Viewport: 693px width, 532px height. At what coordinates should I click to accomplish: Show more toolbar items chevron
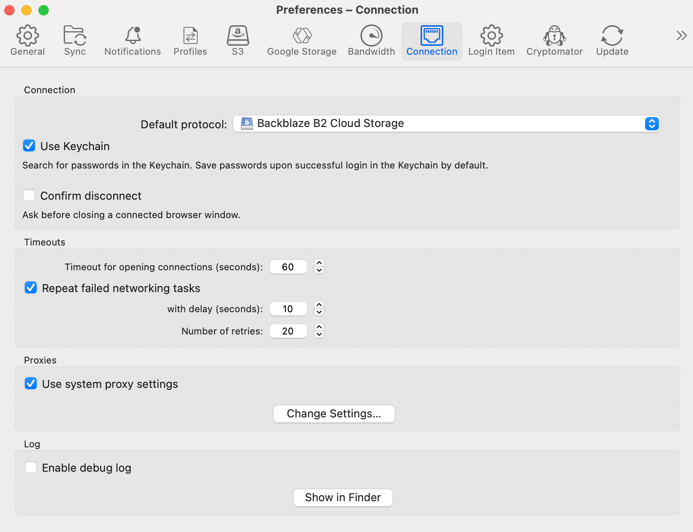[681, 35]
